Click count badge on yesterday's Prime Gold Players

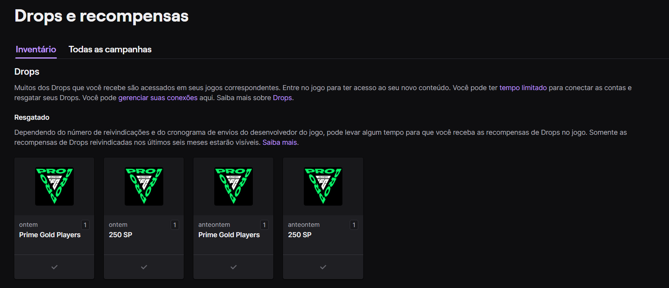pyautogui.click(x=85, y=225)
